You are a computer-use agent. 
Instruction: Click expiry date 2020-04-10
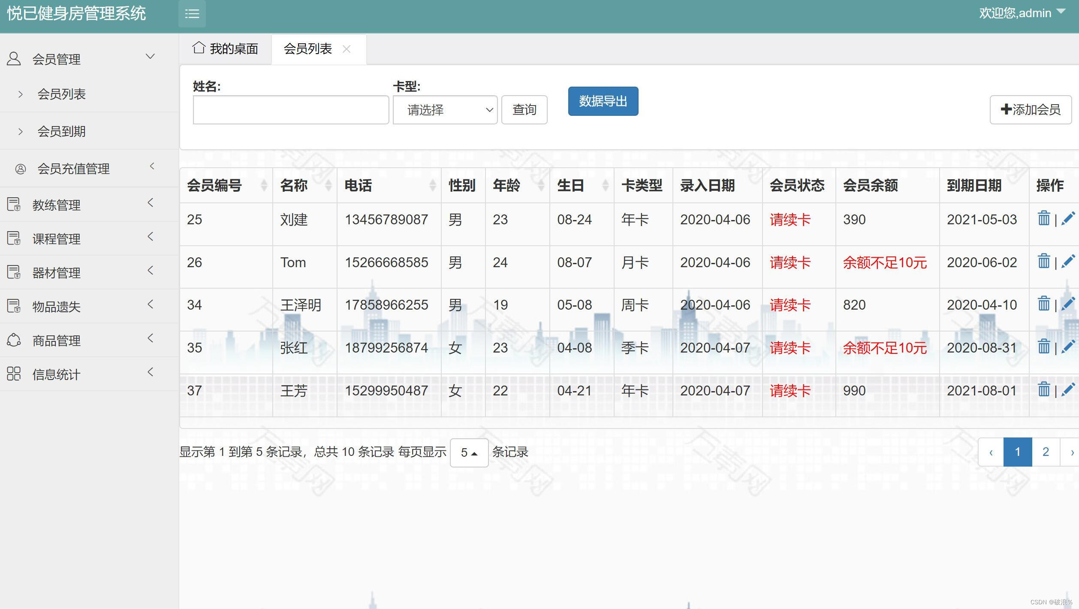[982, 304]
